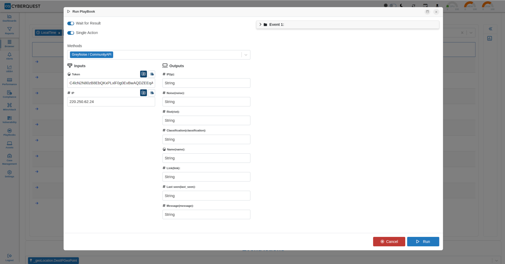Click the CPU usage gauge
Screen dimensions: 505x264
(452, 6)
